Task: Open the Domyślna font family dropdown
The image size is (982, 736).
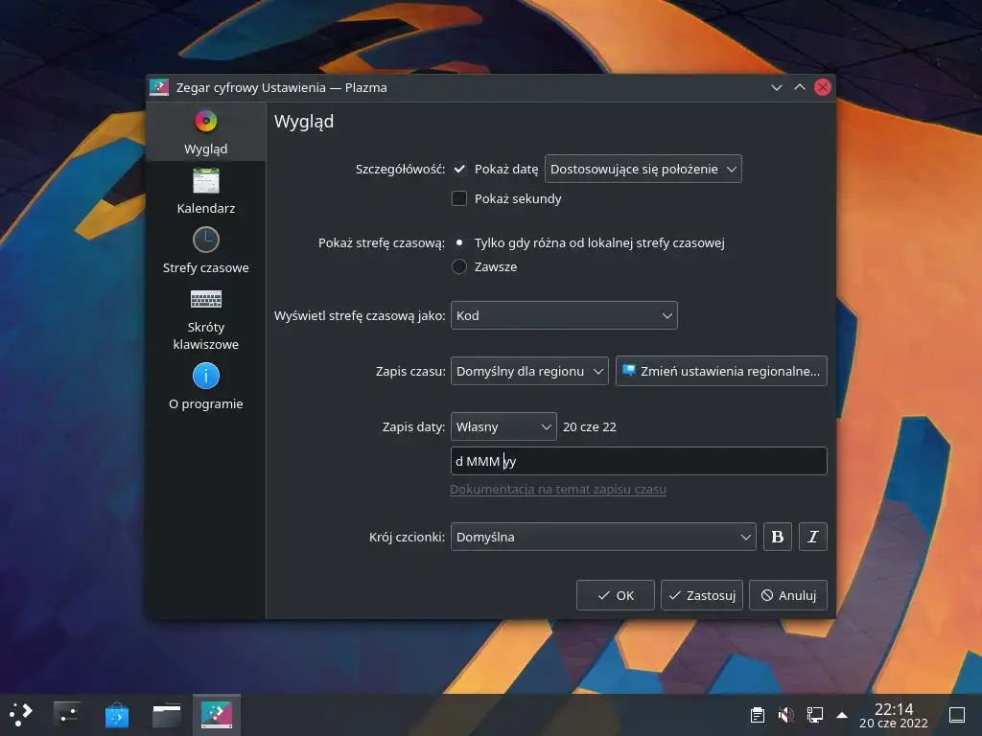Action: tap(603, 537)
